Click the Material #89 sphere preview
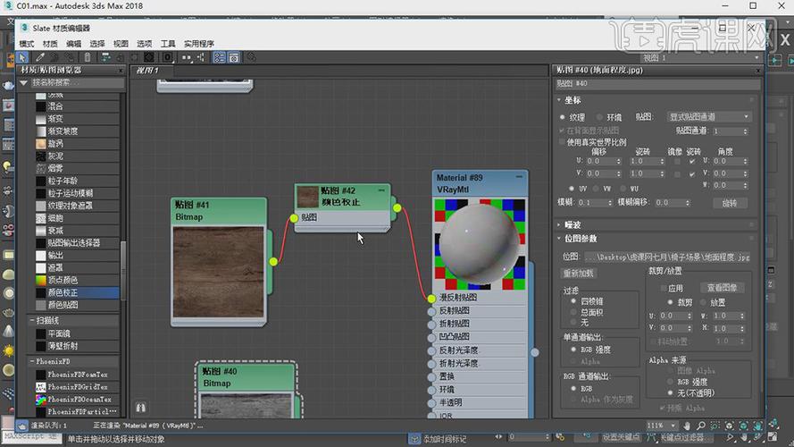The image size is (794, 447). click(x=480, y=244)
